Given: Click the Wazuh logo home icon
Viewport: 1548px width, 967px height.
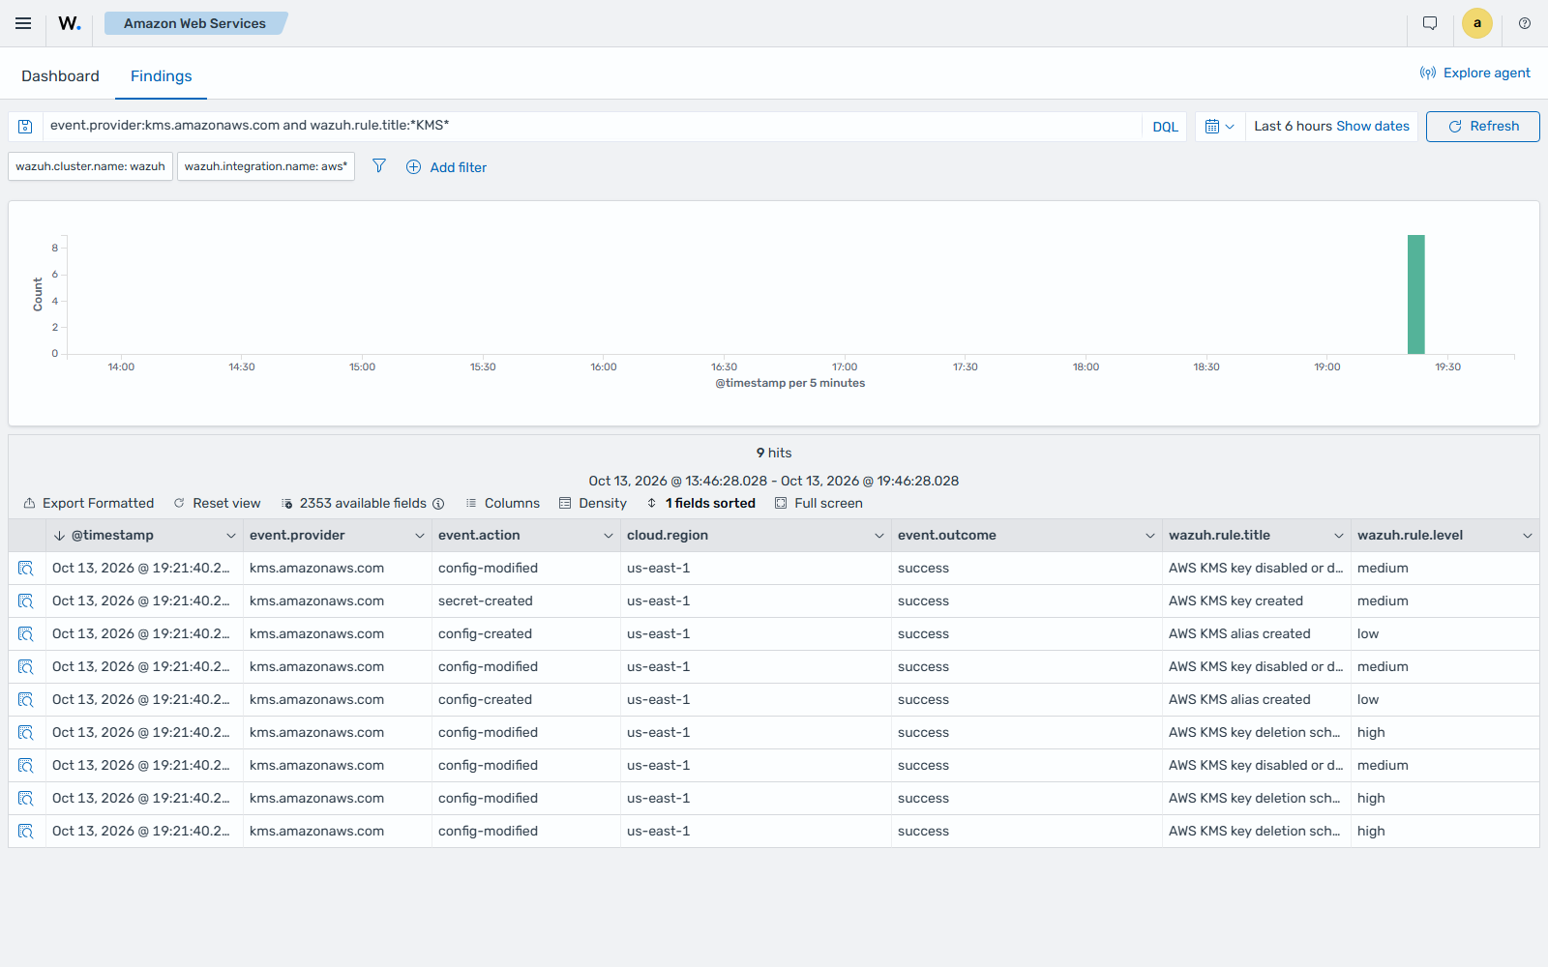Looking at the screenshot, I should click(70, 23).
